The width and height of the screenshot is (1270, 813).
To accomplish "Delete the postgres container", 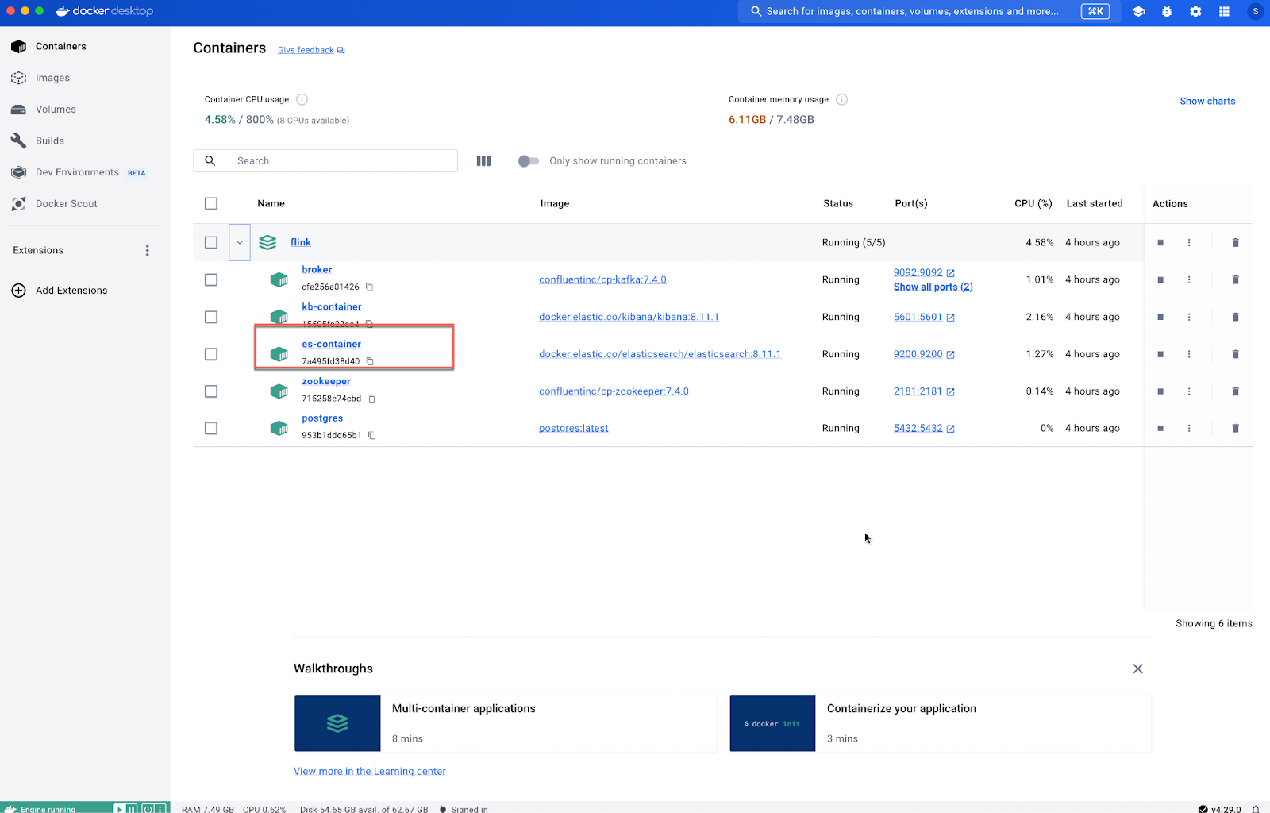I will click(1235, 428).
